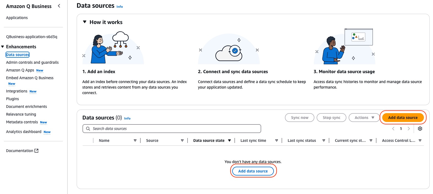Screen dimensions: 433x194
Task: Click the New badge beside Analytics dashboard
Action: point(47,132)
